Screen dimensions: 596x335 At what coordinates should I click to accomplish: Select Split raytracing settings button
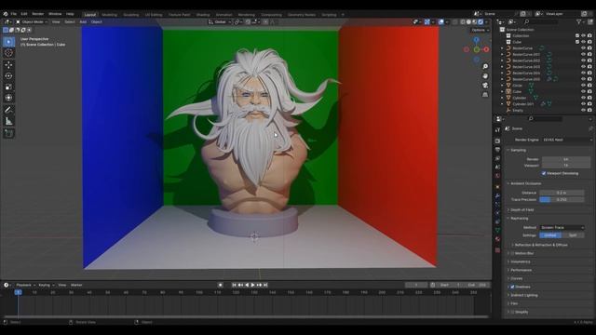coord(573,235)
